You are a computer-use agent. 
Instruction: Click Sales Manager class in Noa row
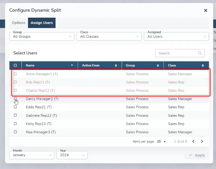[180, 132]
